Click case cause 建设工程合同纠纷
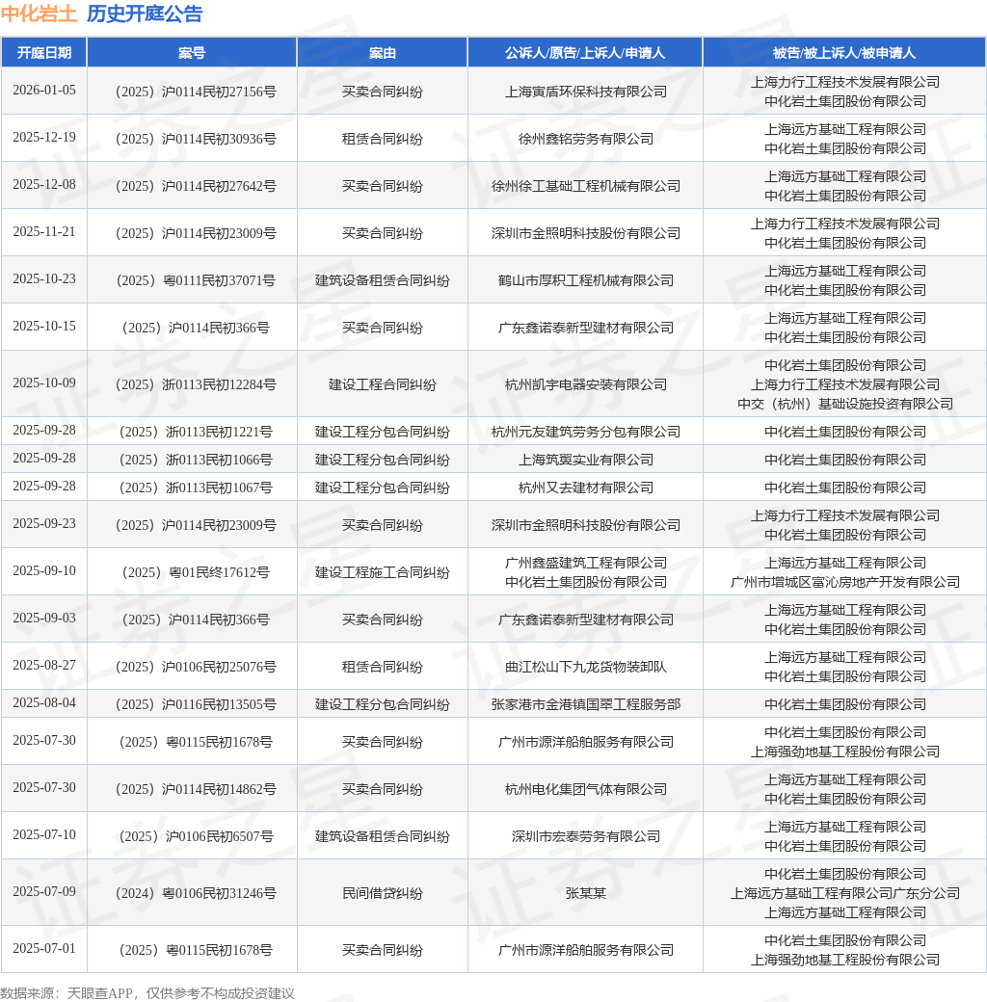This screenshot has height=1002, width=987. tap(383, 385)
